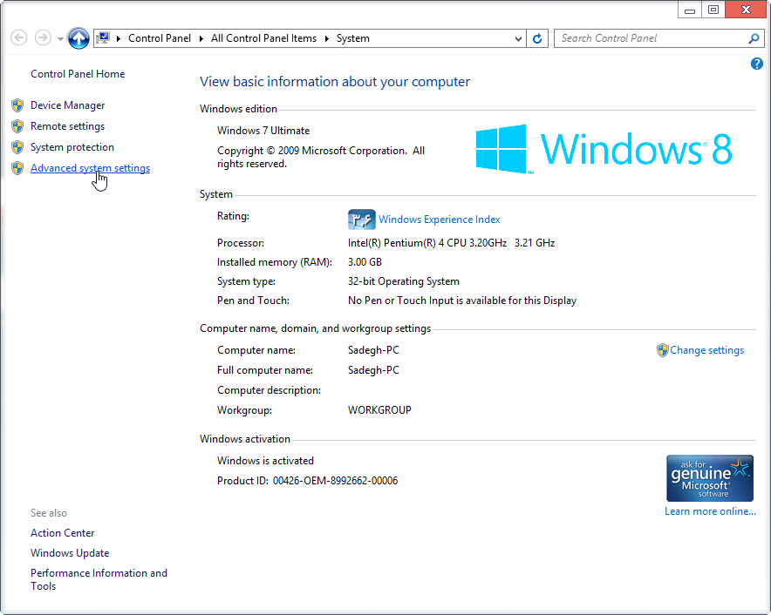Open the Windows Experience Index link

(x=439, y=219)
